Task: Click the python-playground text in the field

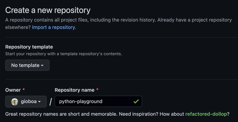Action: click(x=81, y=101)
